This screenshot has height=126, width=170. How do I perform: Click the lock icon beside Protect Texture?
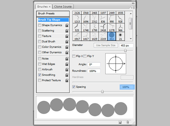pos(67,80)
